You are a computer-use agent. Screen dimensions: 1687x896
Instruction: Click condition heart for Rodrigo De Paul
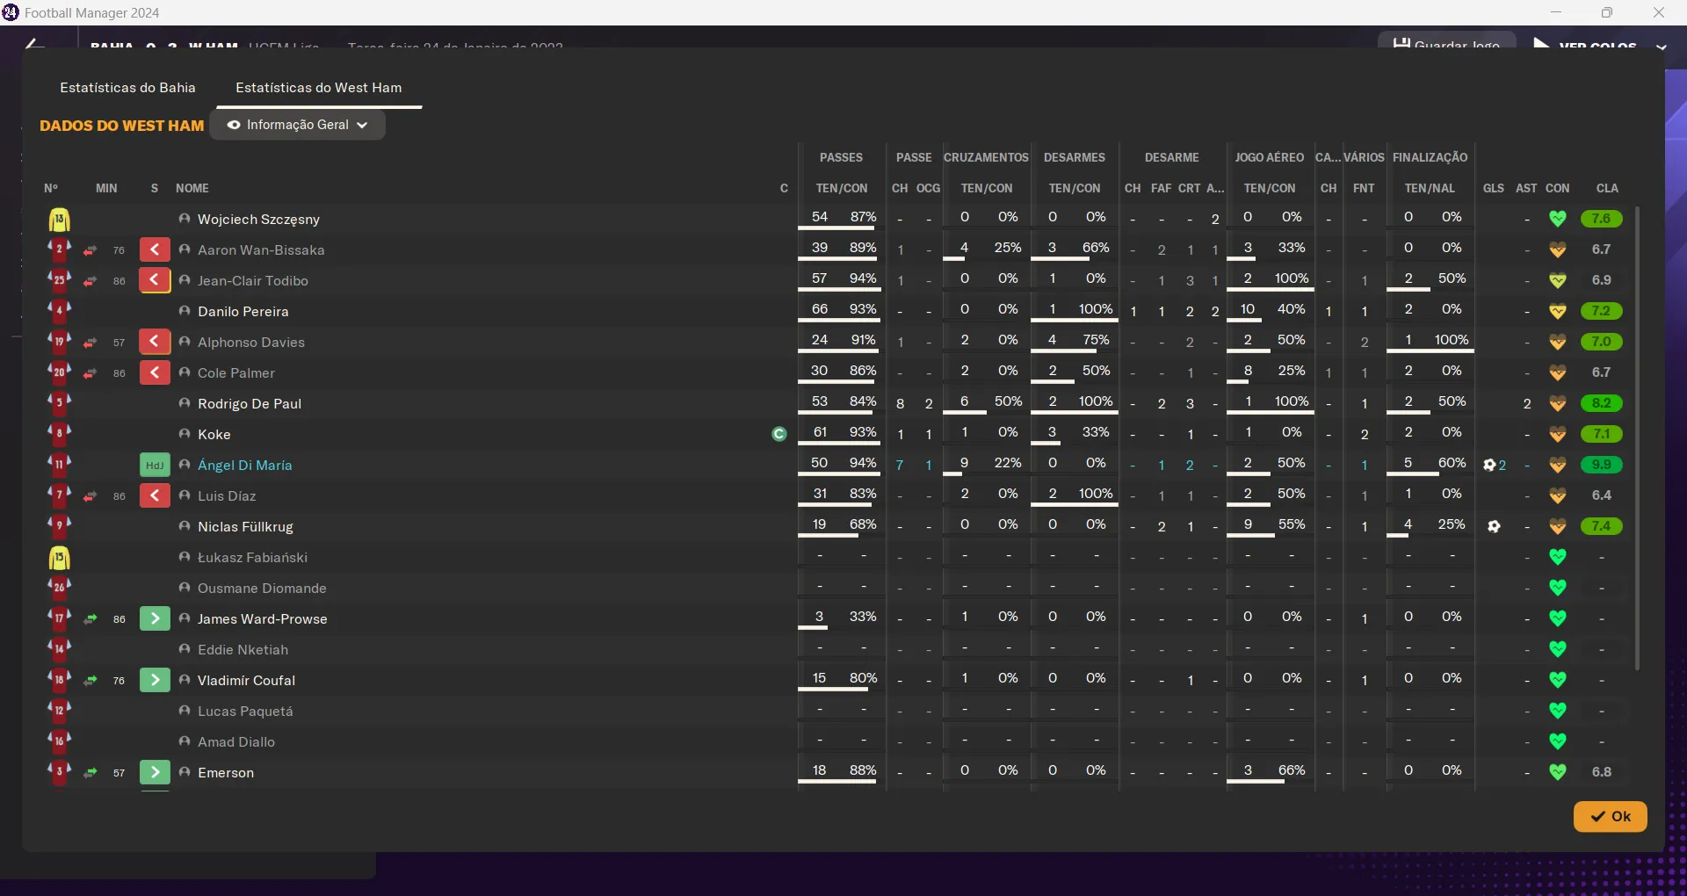1558,404
